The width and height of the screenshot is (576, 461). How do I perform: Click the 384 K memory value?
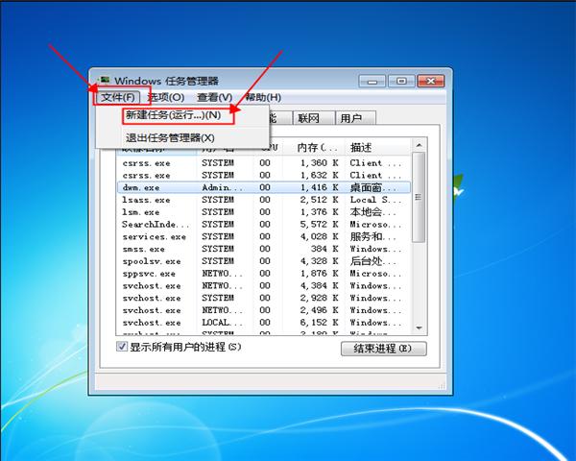coord(324,249)
